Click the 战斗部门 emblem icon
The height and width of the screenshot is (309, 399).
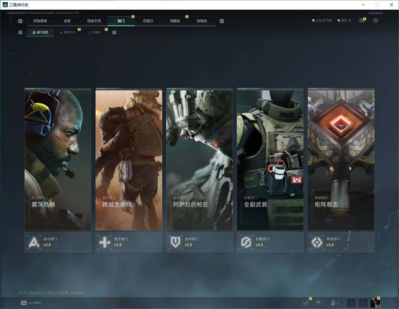[34, 242]
